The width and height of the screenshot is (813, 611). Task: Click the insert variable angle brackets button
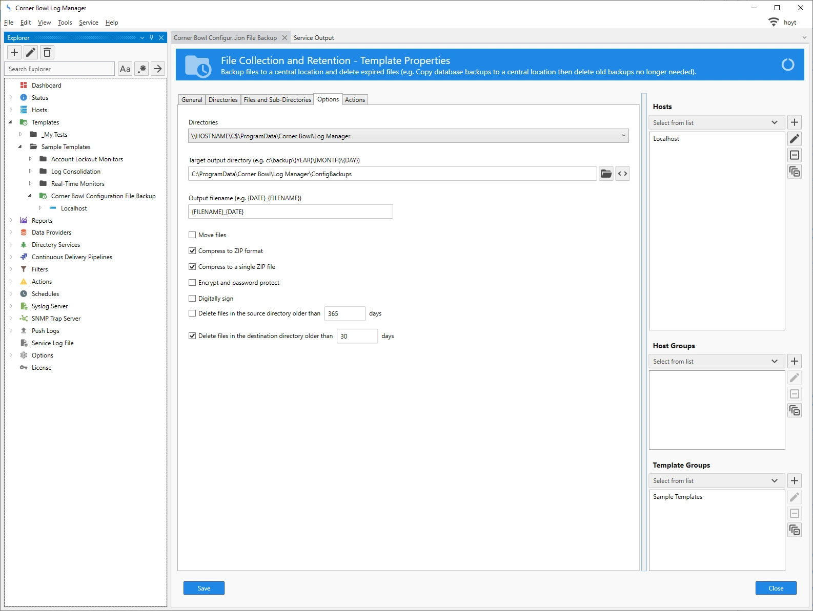pyautogui.click(x=622, y=174)
